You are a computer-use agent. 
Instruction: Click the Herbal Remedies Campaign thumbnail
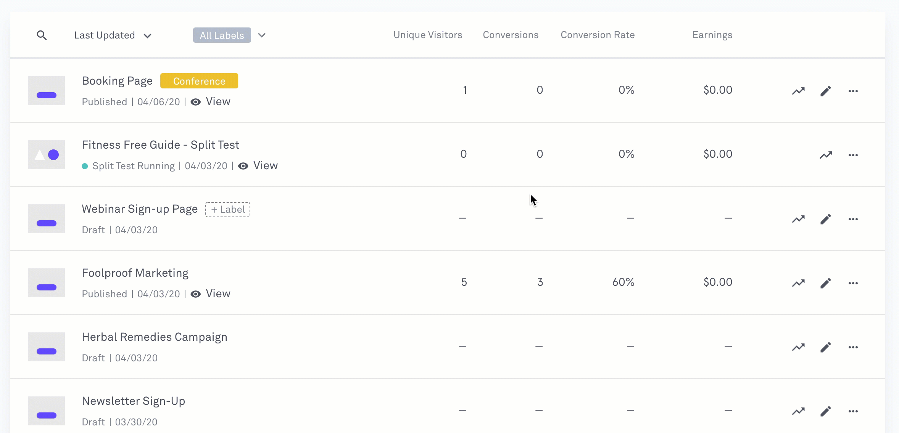click(x=47, y=347)
